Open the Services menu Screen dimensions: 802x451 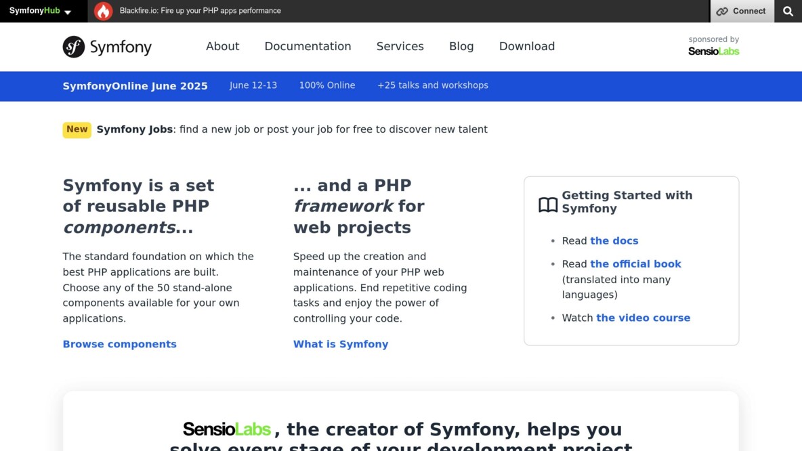pyautogui.click(x=400, y=46)
